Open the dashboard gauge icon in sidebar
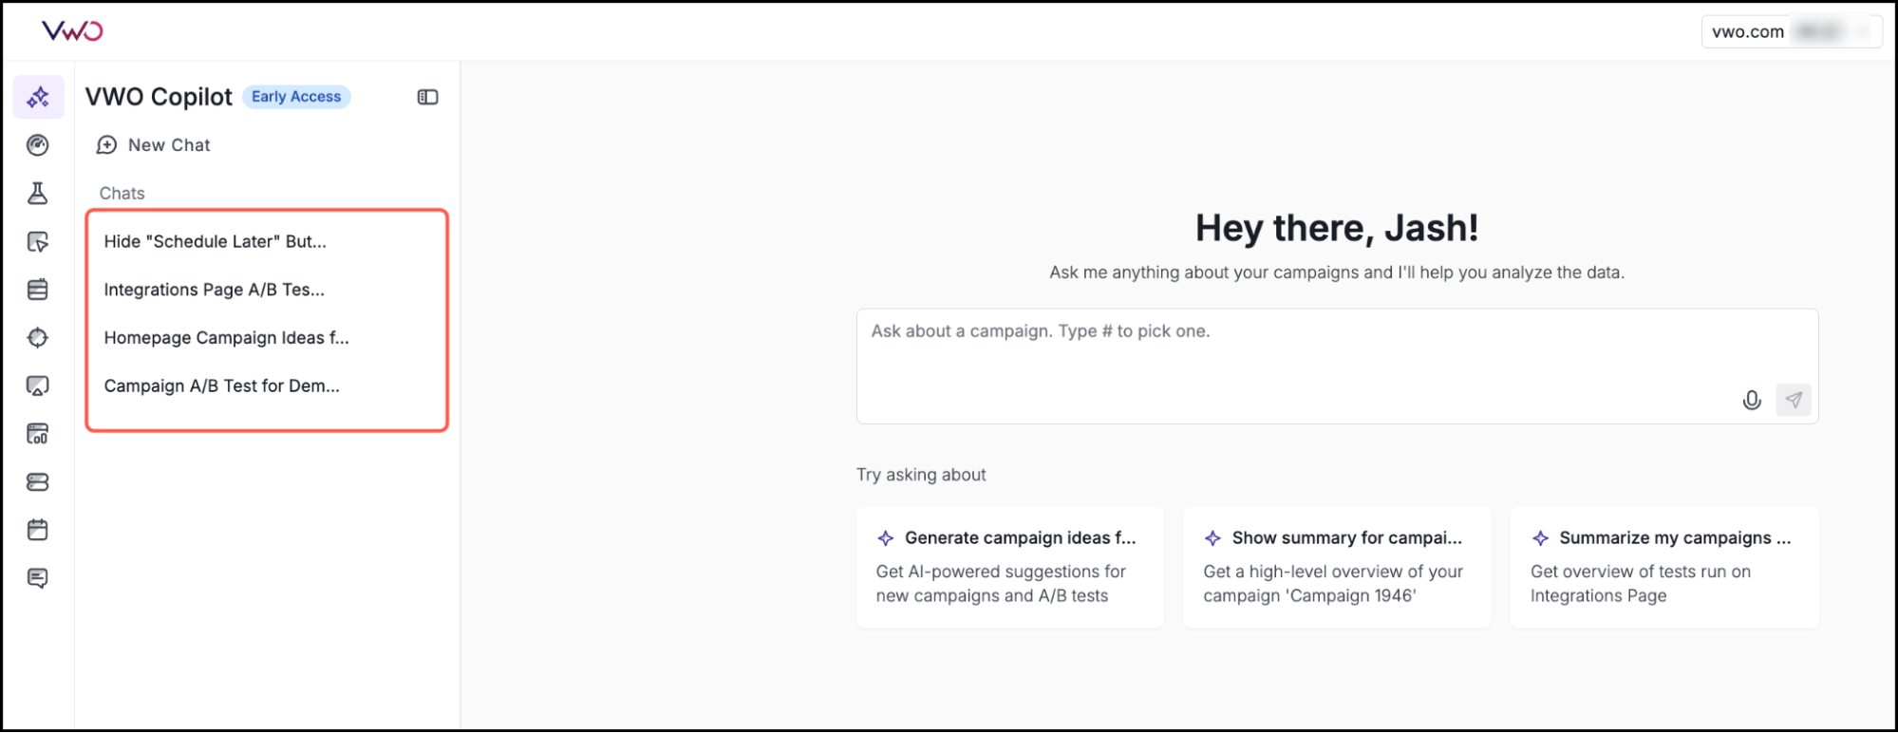This screenshot has width=1898, height=733. pyautogui.click(x=38, y=145)
